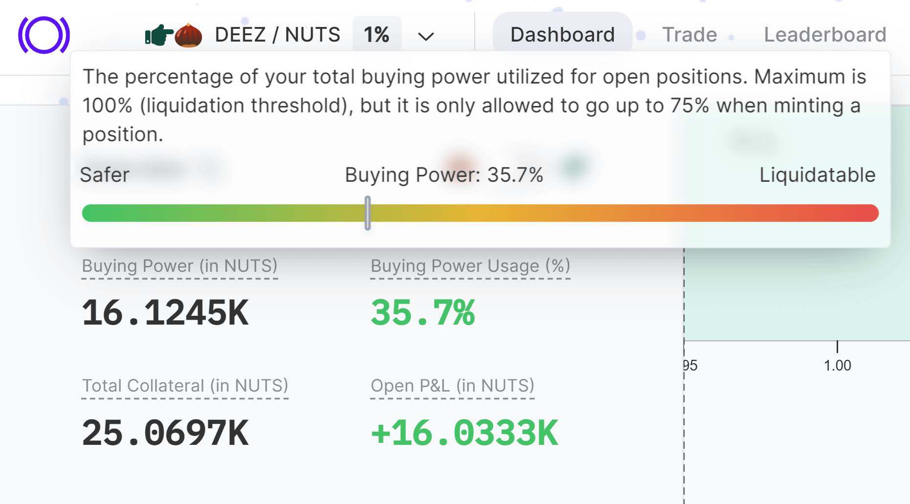Click the +16.0333K profit value

click(465, 433)
